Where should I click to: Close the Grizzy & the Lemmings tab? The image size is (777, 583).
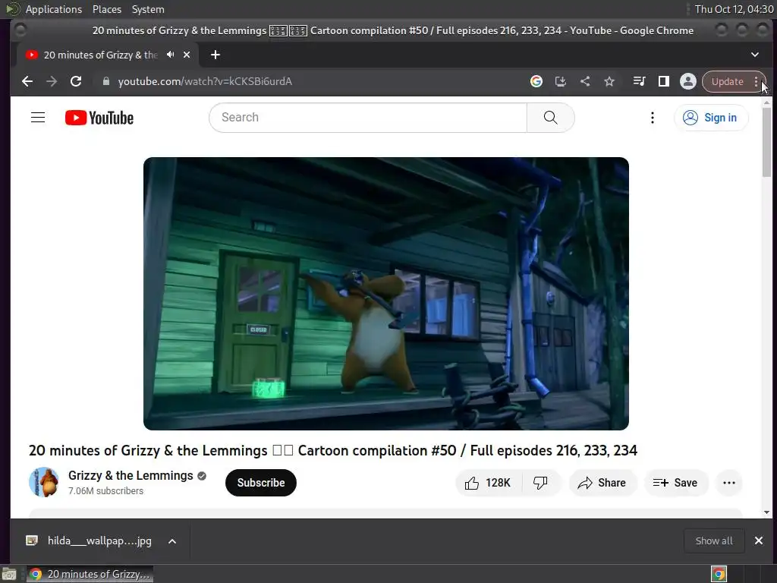click(187, 55)
